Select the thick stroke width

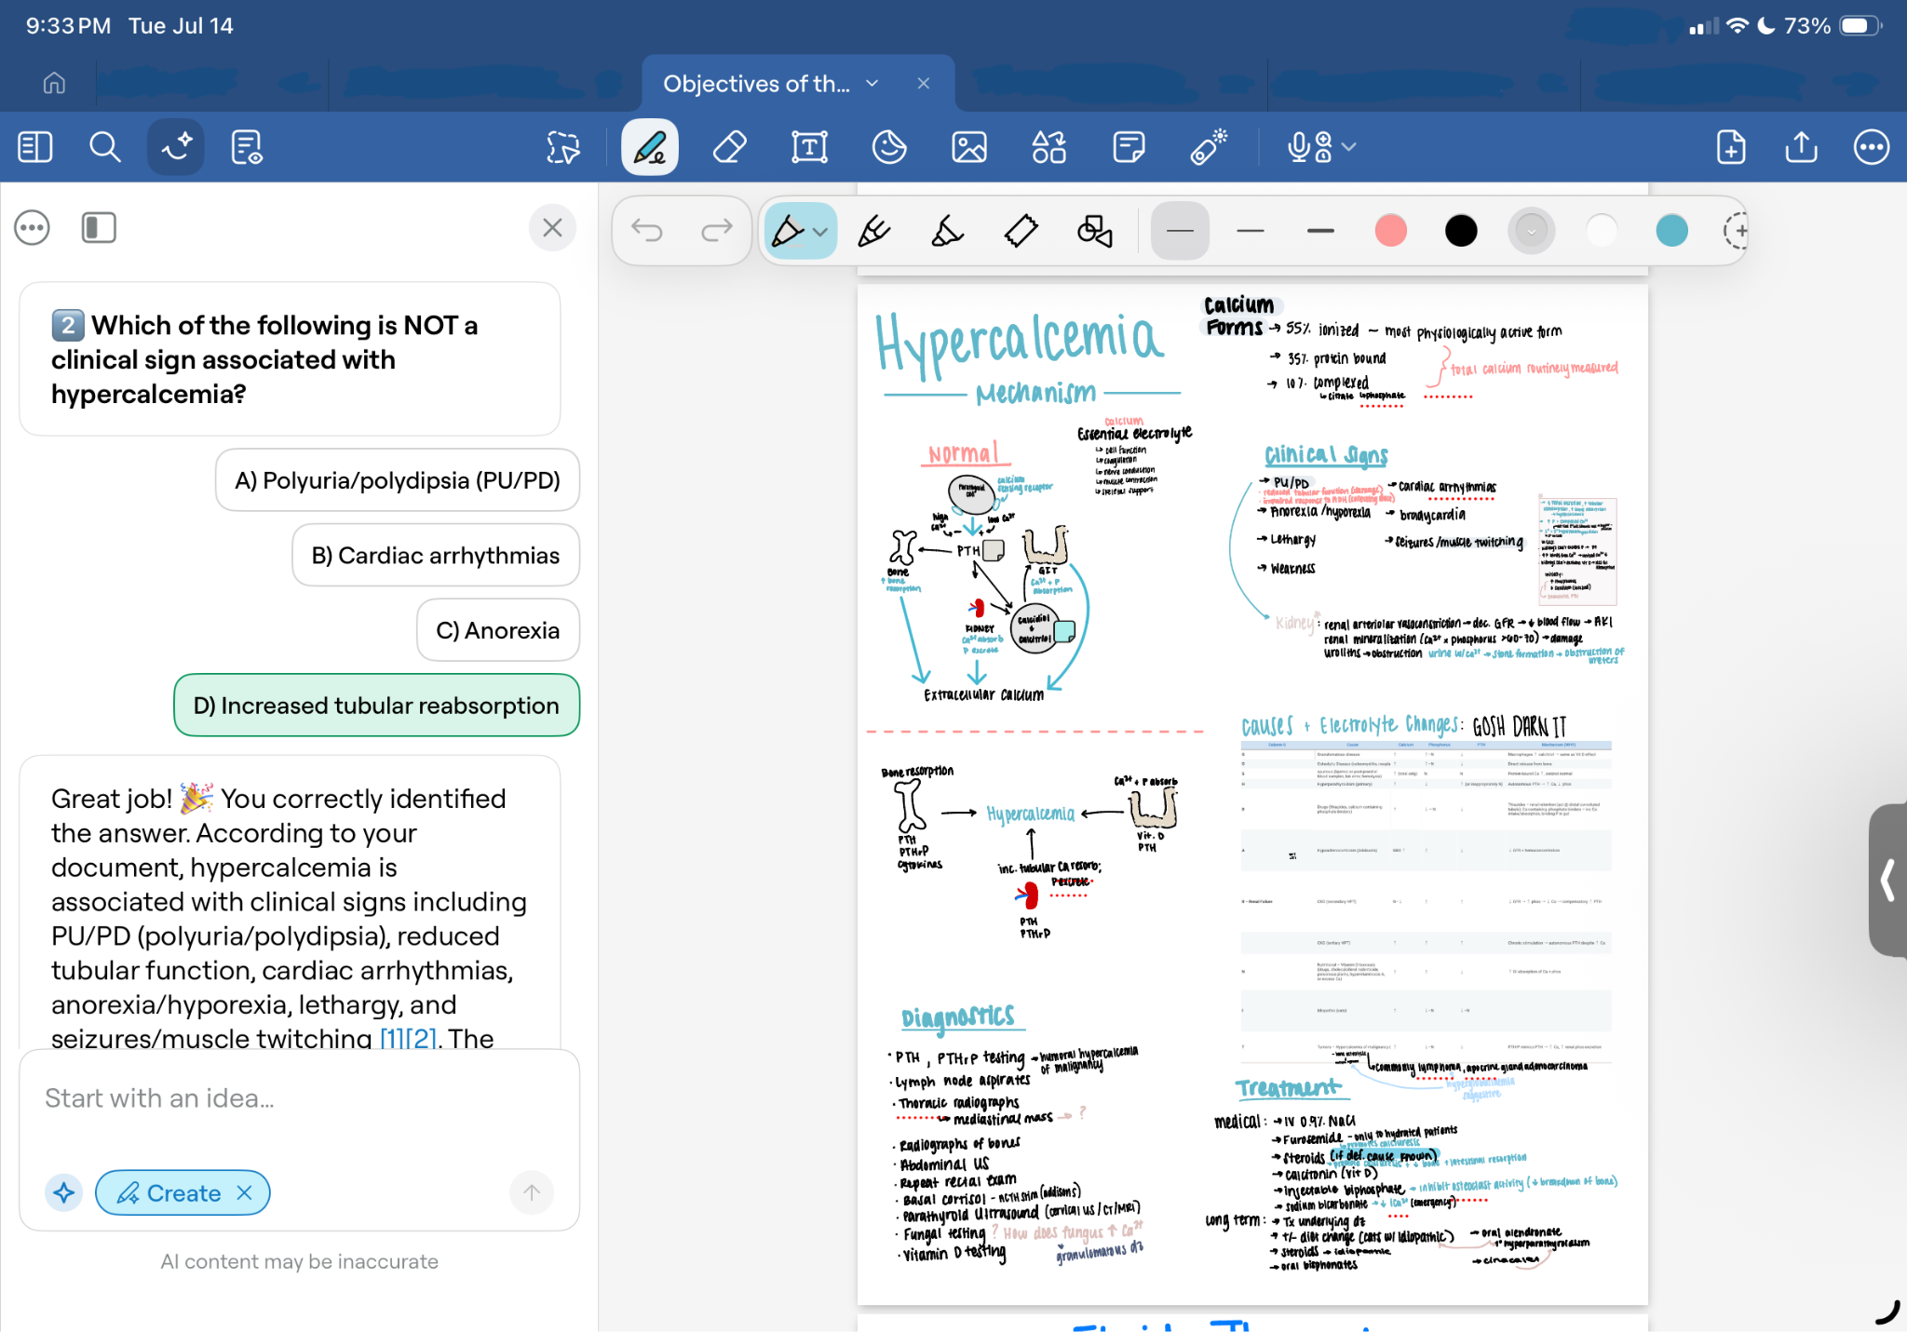click(1320, 231)
